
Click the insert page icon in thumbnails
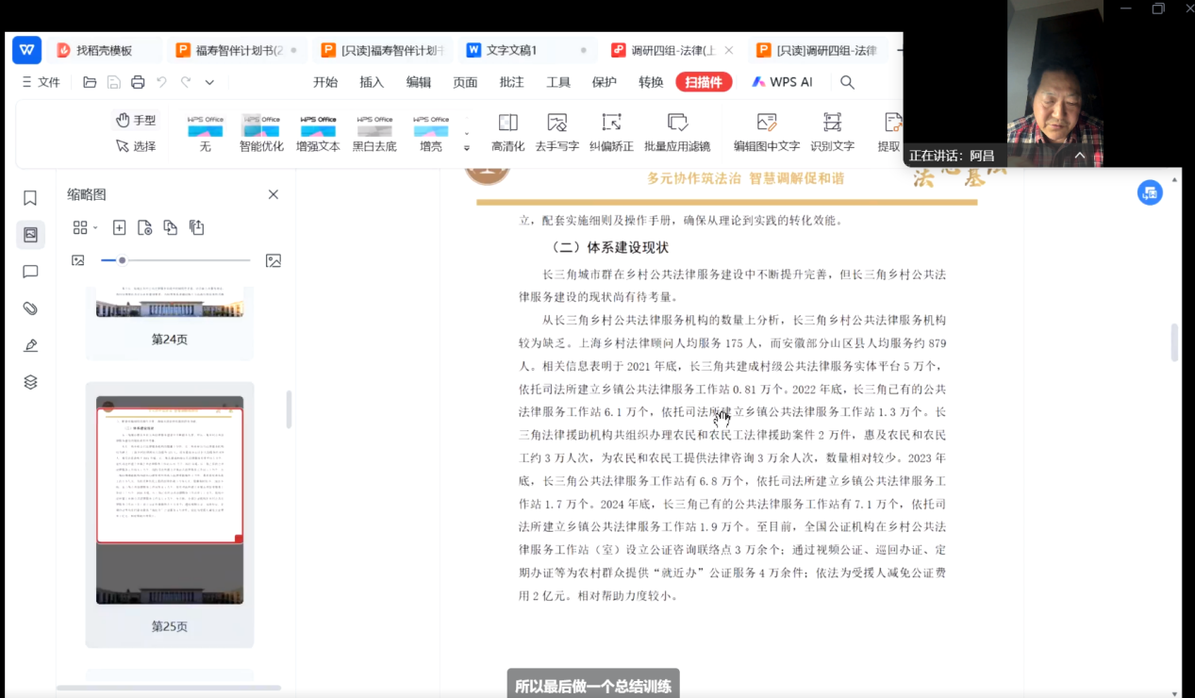(x=119, y=227)
